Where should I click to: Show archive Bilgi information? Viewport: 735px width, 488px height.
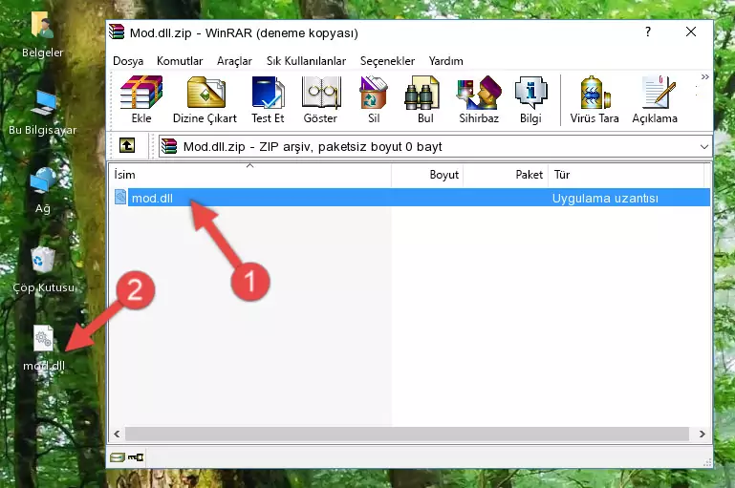[x=530, y=99]
